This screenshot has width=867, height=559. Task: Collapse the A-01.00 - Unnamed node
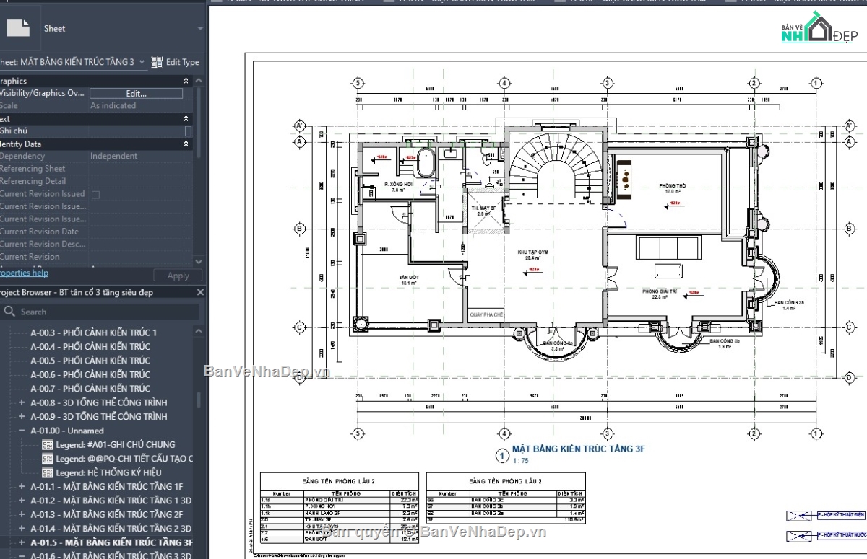(x=22, y=431)
